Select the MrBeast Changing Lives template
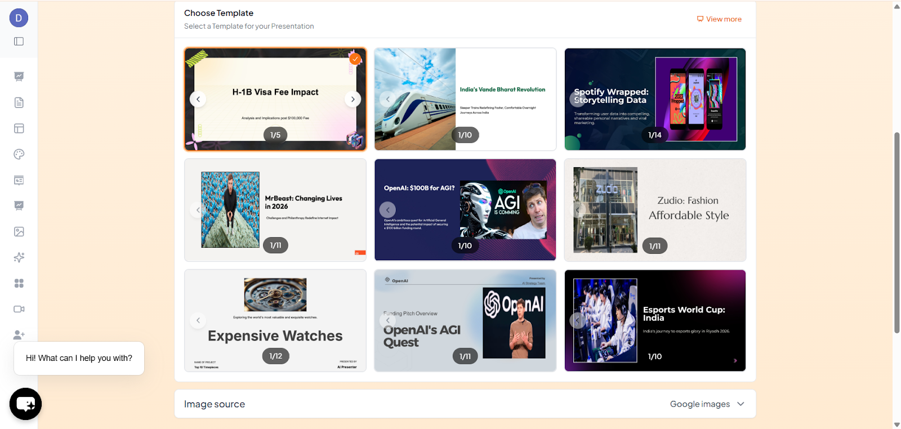 (275, 210)
